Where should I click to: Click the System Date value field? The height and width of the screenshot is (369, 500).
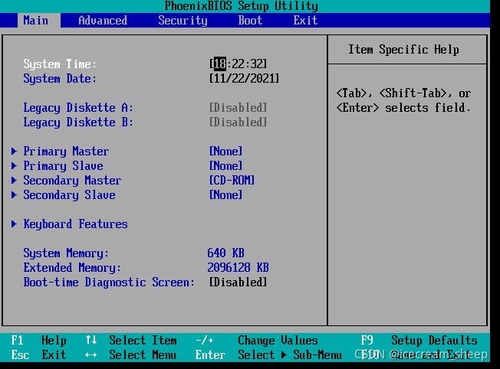point(244,79)
